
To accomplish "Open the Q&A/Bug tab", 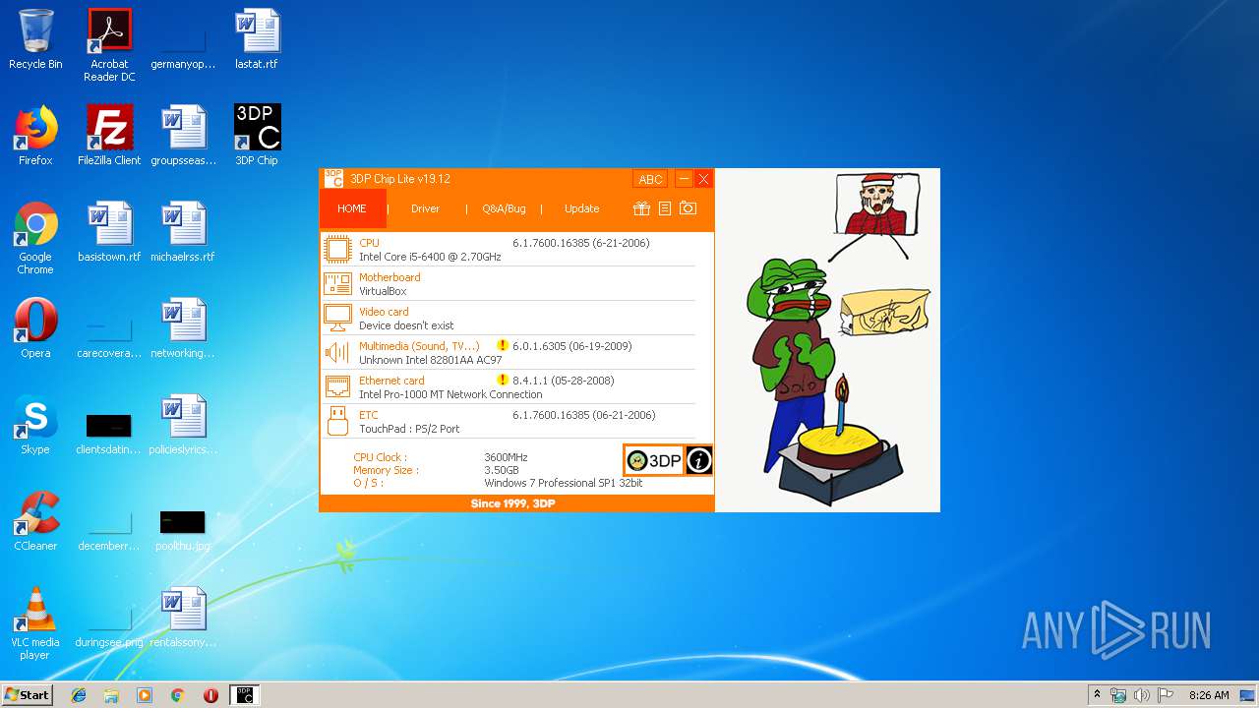I will [x=504, y=208].
